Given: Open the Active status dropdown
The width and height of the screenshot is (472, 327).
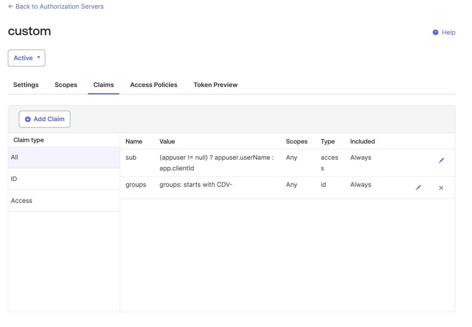Looking at the screenshot, I should click(27, 58).
